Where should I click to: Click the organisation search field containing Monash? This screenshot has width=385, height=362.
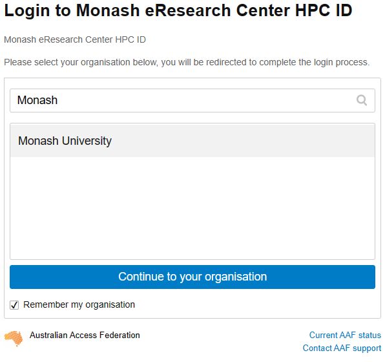(x=192, y=100)
